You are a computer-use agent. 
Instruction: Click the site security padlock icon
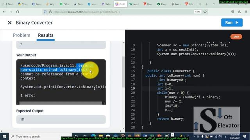pos(50,12)
